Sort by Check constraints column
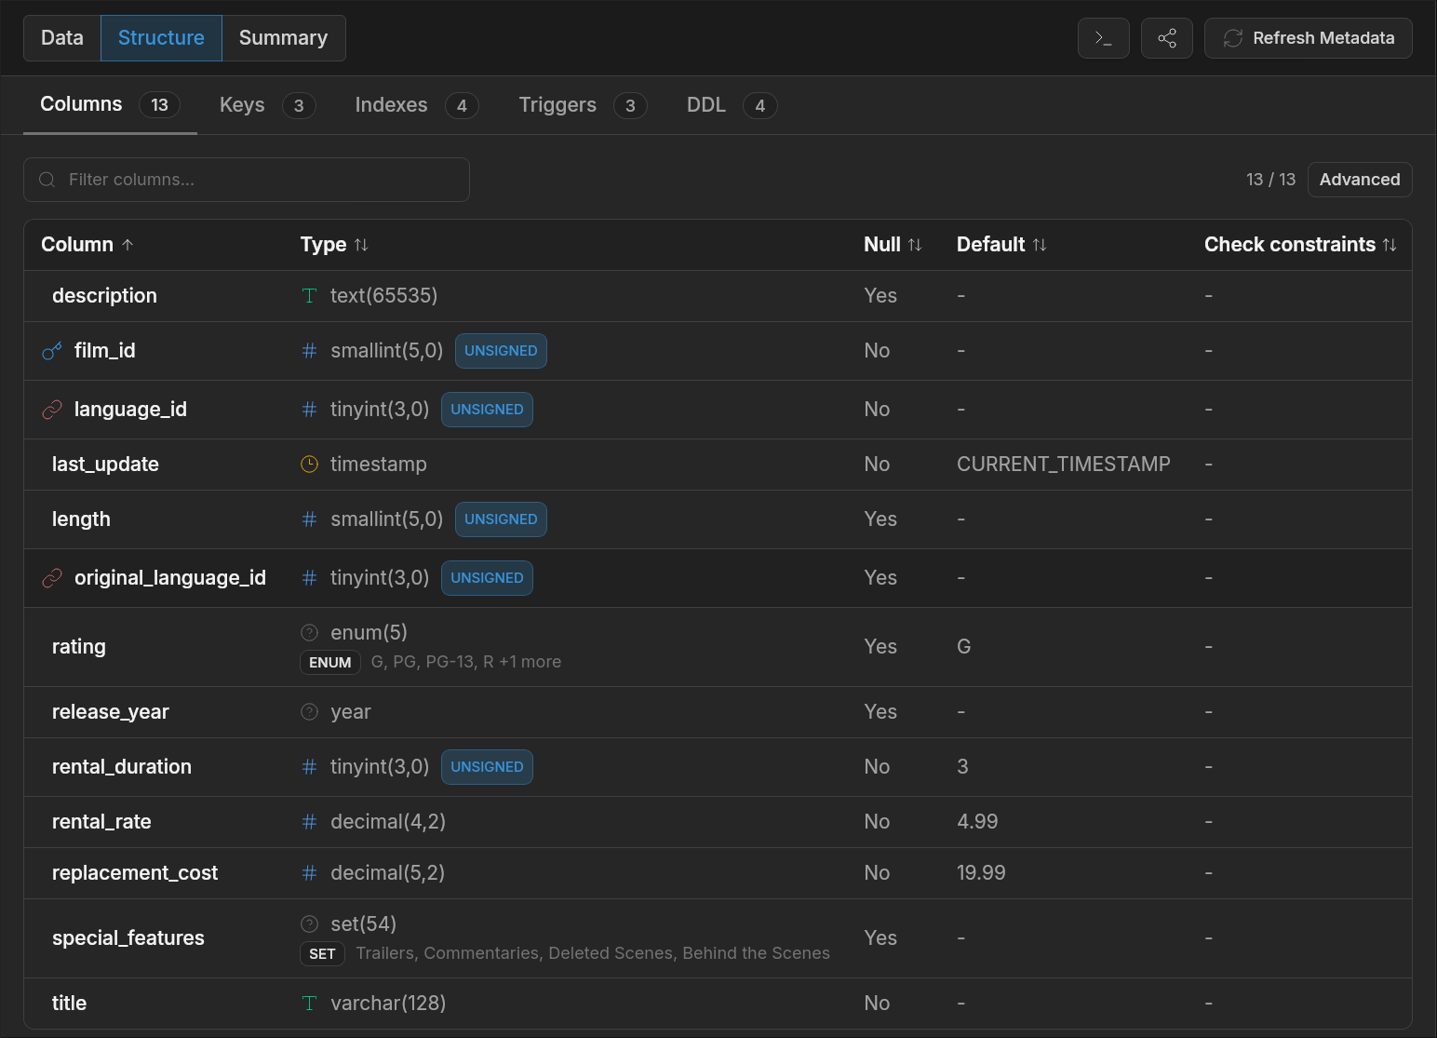The height and width of the screenshot is (1038, 1437). (1300, 245)
